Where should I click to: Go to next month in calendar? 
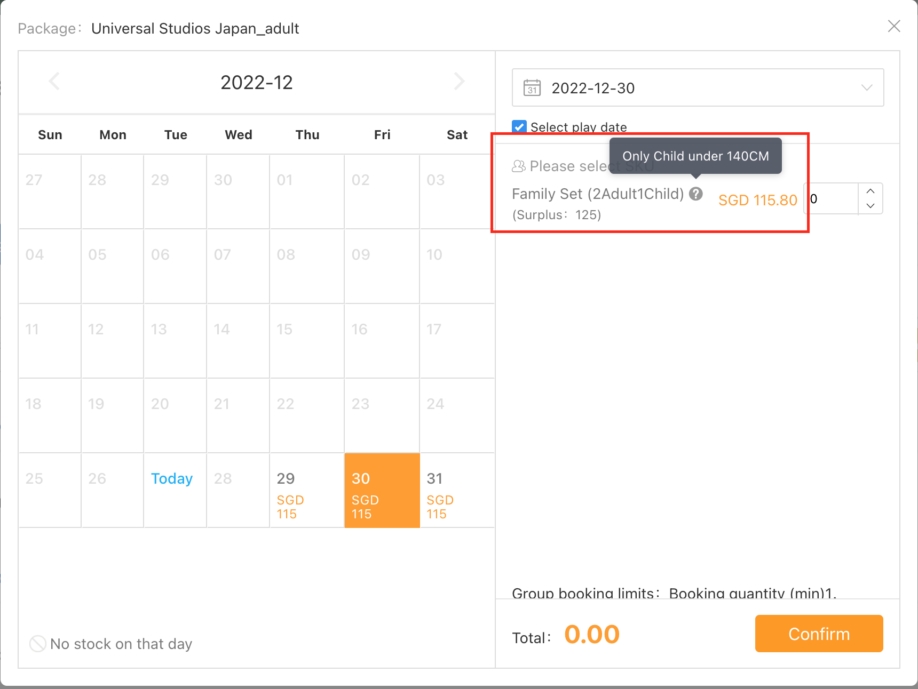click(x=459, y=82)
